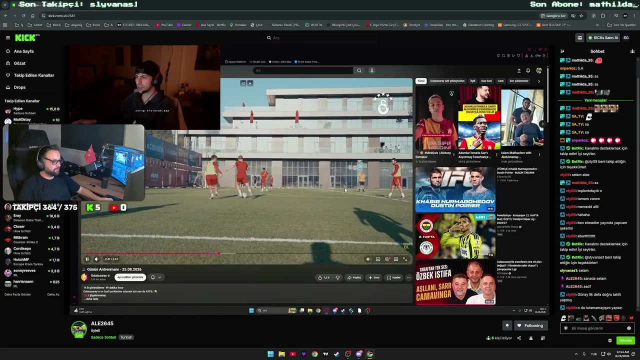640x360 pixels.
Task: Open the emoji picker in chat input
Action: 629,328
